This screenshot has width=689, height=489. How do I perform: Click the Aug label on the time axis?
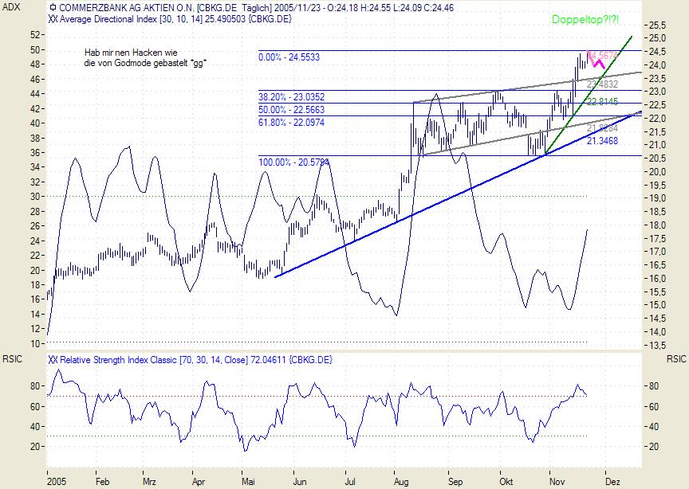[x=403, y=482]
